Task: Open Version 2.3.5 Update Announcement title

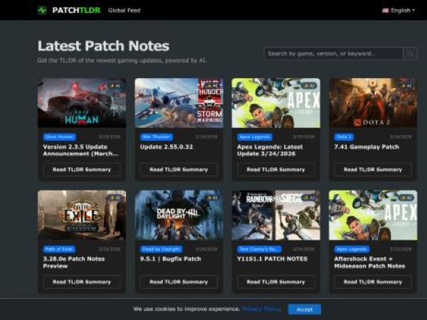Action: 80,150
